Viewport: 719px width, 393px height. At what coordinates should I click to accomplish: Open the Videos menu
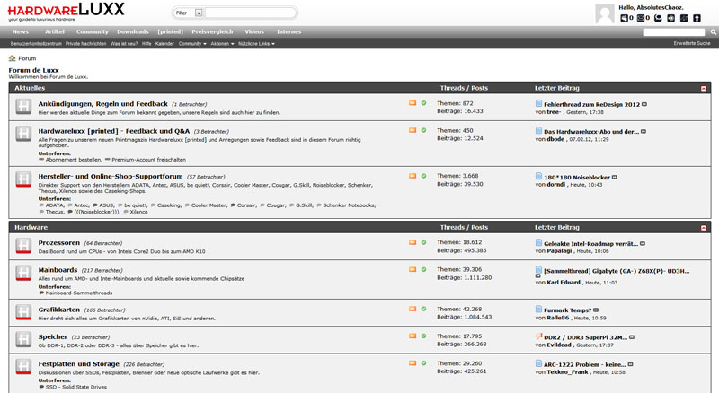pyautogui.click(x=254, y=31)
